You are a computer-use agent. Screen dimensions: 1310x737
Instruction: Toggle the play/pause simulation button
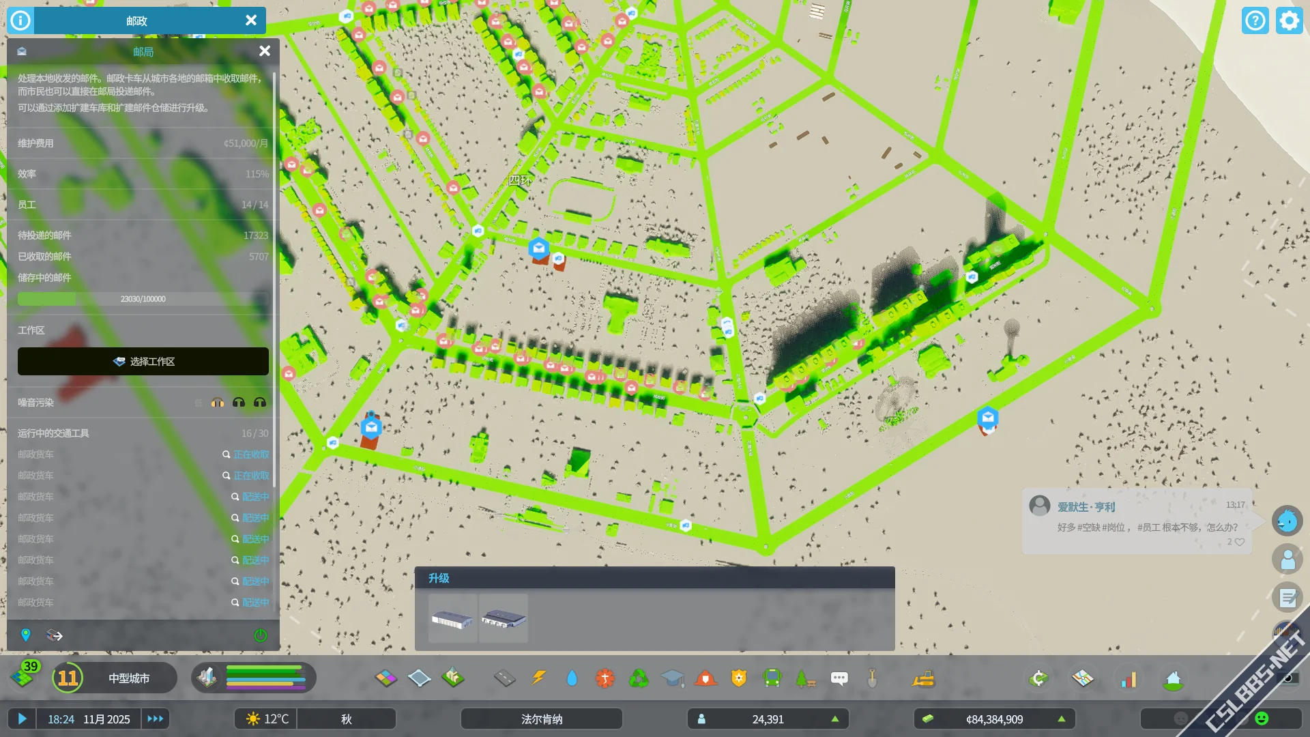pyautogui.click(x=22, y=719)
